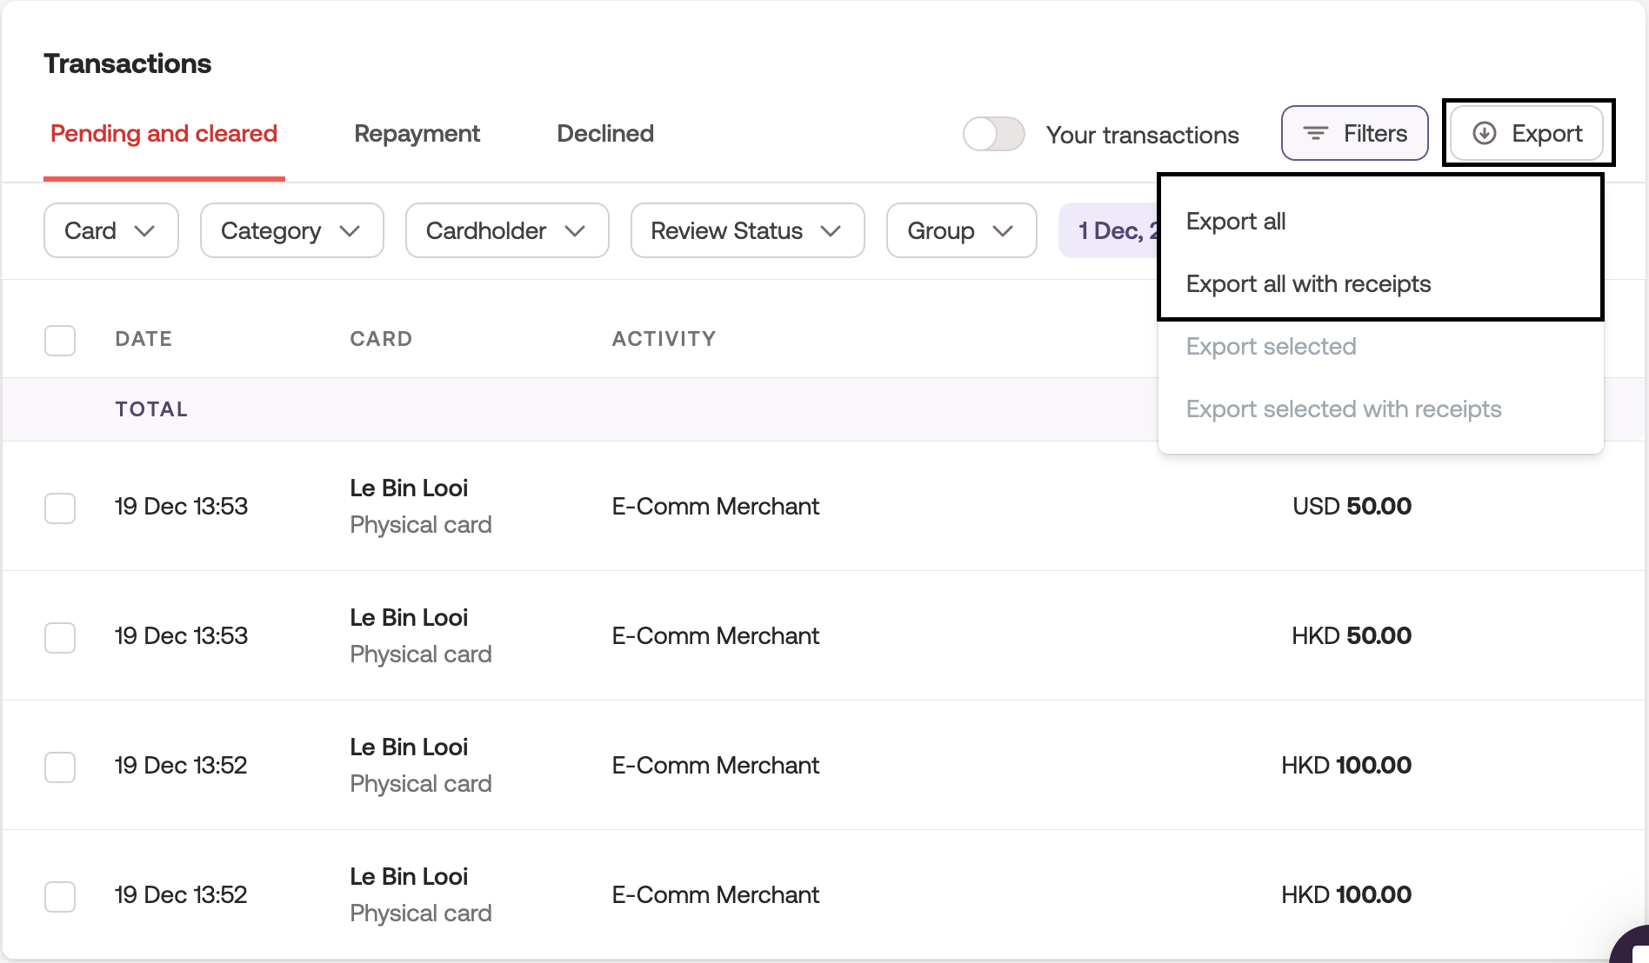This screenshot has height=963, width=1649.
Task: Tick the select-all checkbox in header row
Action: (60, 340)
